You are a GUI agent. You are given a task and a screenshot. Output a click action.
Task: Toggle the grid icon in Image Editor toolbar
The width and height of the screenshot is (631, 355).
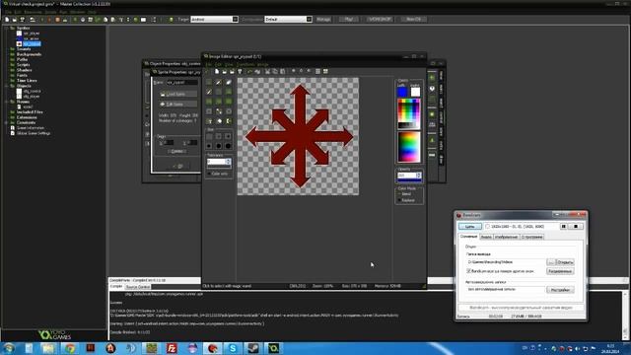317,72
